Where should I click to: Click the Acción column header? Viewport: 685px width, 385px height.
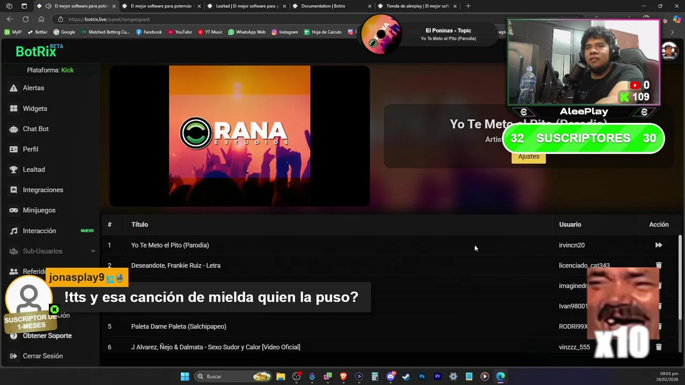(x=659, y=225)
